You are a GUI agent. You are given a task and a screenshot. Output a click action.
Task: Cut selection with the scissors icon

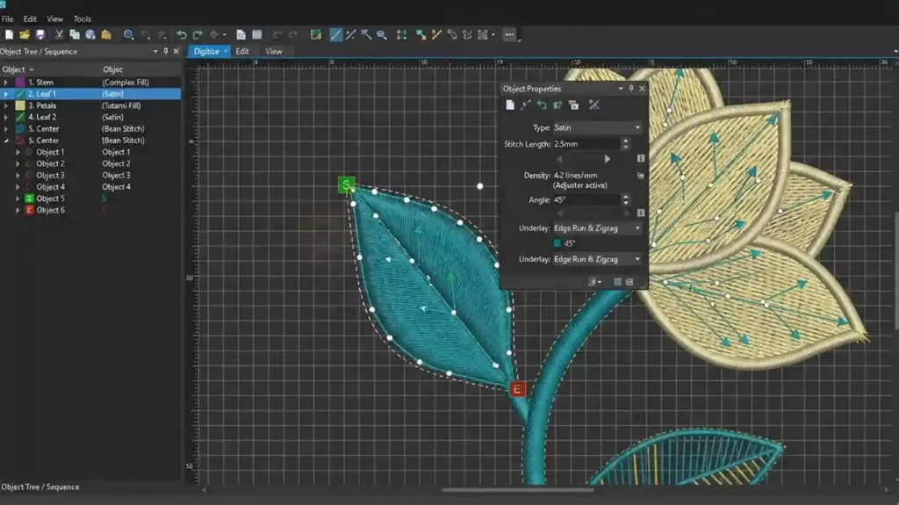[59, 35]
